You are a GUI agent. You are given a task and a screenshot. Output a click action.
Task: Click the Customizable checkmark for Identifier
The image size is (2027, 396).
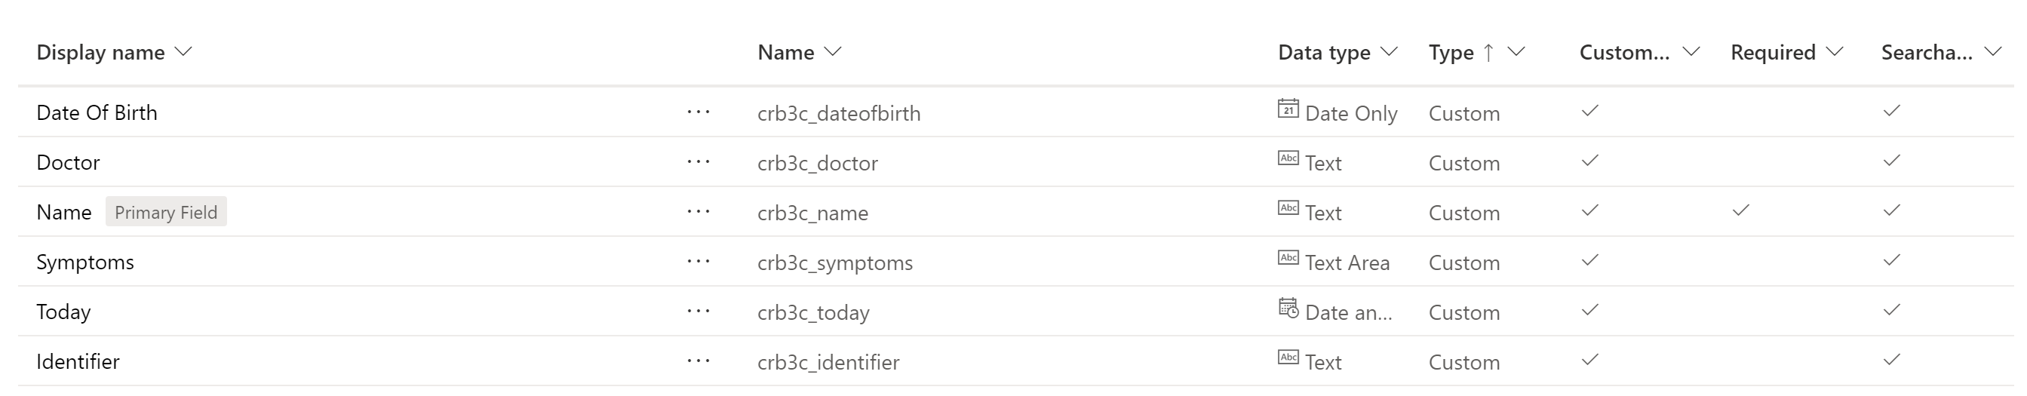pyautogui.click(x=1589, y=360)
